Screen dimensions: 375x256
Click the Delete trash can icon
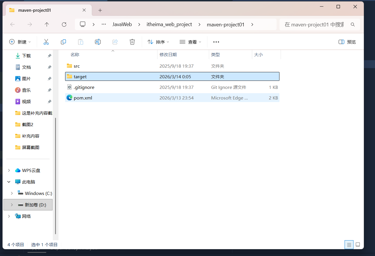[132, 42]
